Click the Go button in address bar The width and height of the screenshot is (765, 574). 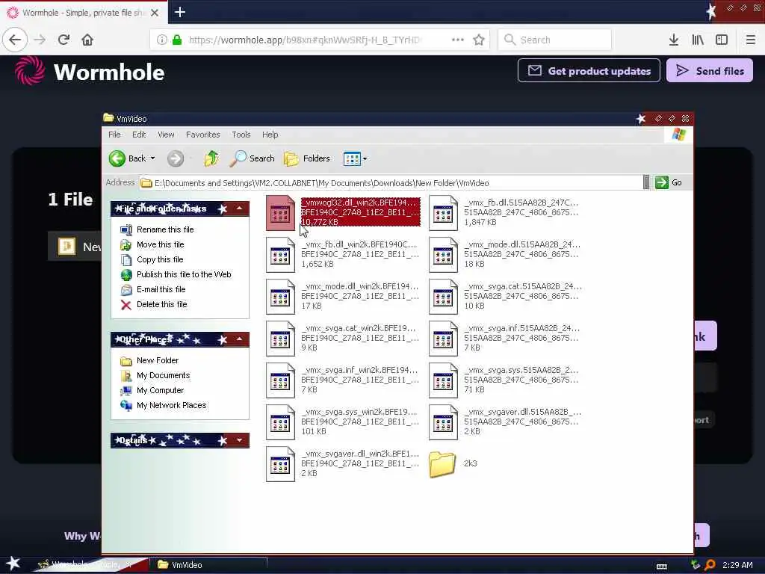669,182
